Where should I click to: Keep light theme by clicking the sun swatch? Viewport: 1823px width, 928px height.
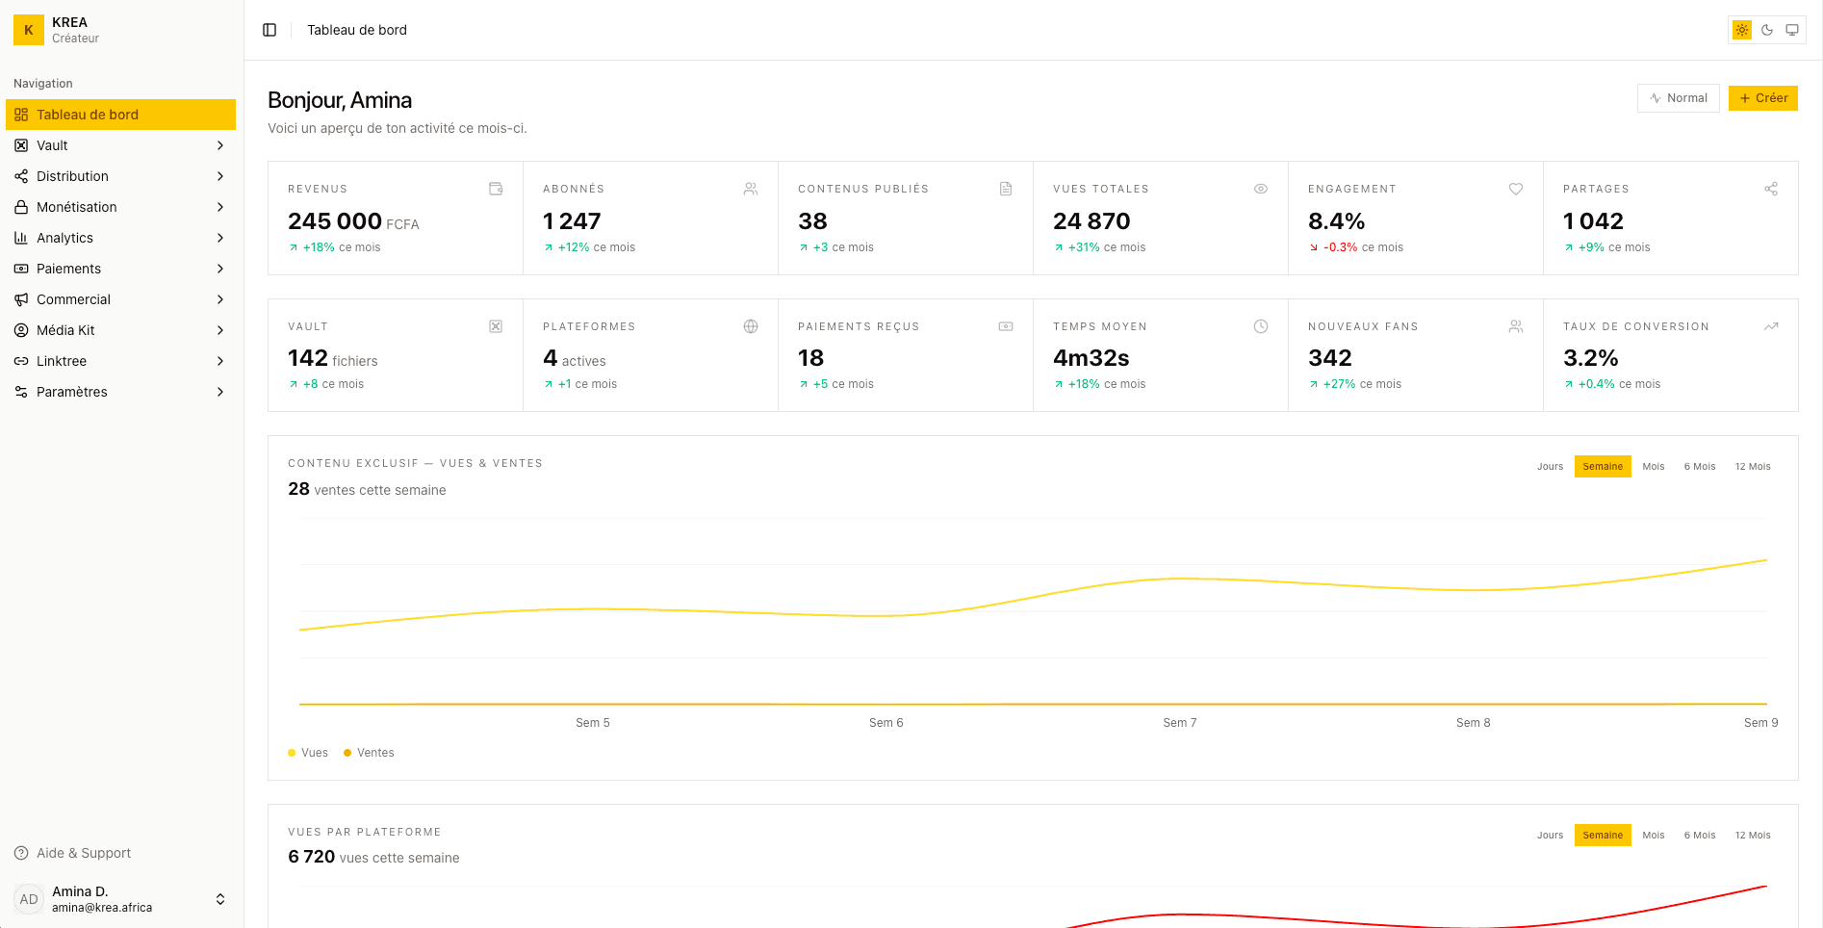1741,30
